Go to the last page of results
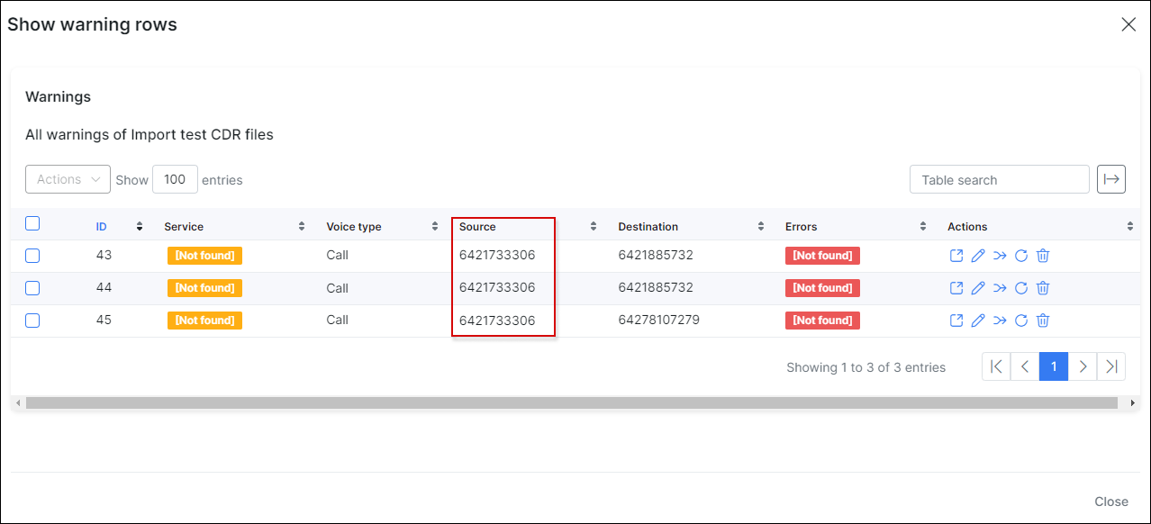This screenshot has width=1151, height=524. coord(1111,366)
